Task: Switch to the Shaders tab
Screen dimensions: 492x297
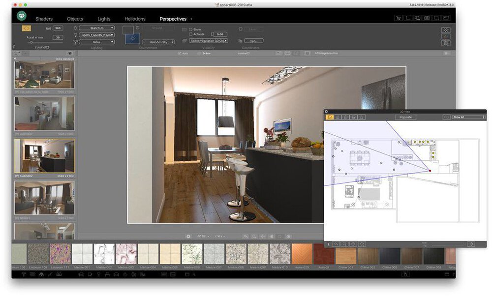Action: (44, 19)
